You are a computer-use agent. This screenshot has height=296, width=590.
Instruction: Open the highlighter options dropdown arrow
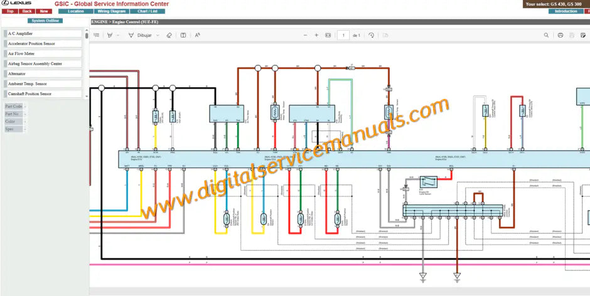tap(118, 35)
